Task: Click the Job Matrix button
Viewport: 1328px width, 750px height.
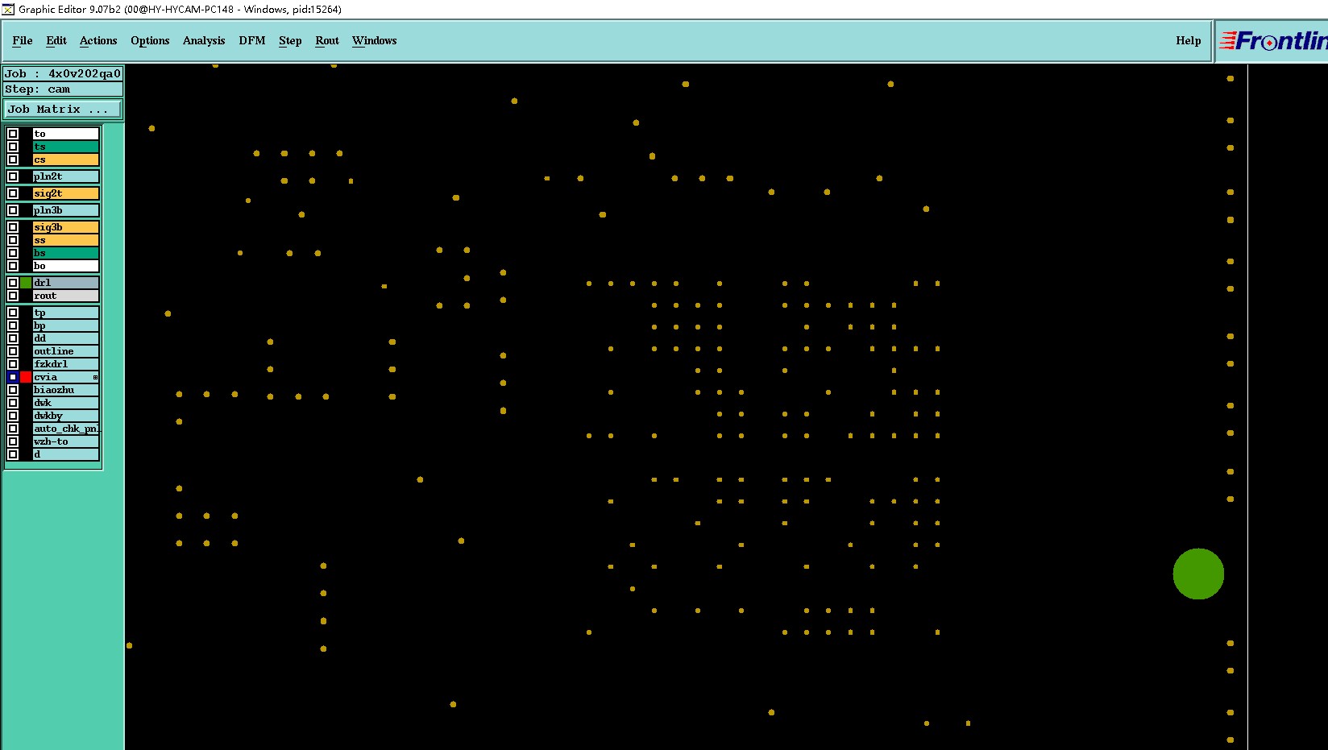Action: [x=64, y=109]
